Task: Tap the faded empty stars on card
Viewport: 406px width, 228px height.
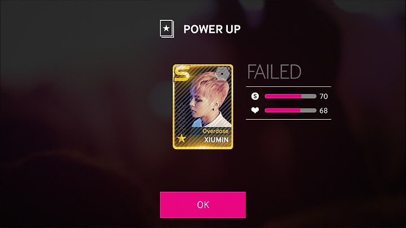Action: pyautogui.click(x=181, y=117)
